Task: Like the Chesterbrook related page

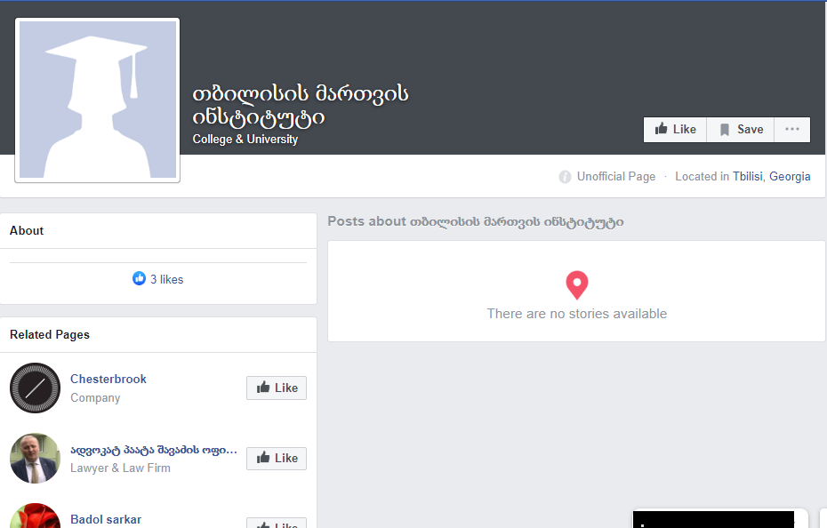Action: 277,388
